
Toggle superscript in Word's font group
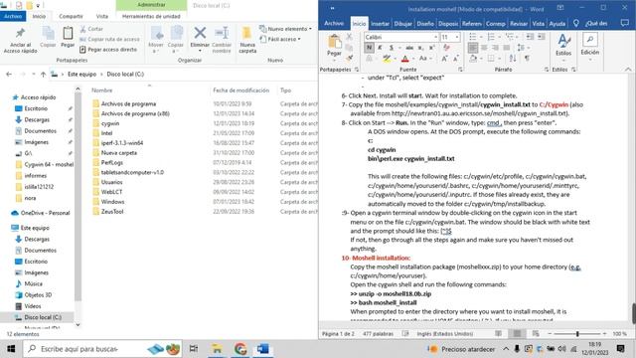431,48
